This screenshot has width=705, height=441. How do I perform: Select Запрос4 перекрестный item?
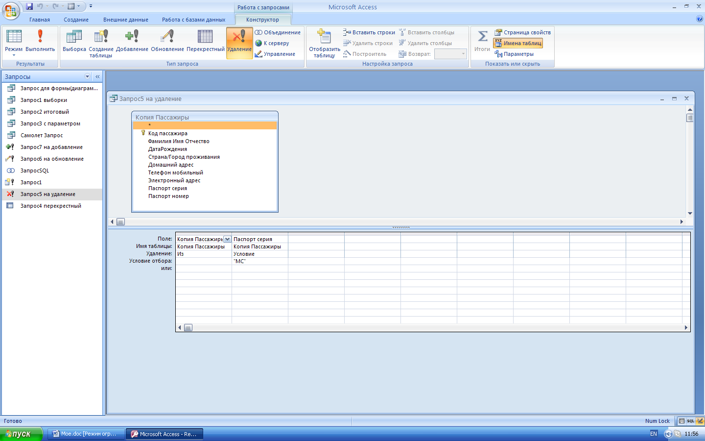tap(52, 206)
